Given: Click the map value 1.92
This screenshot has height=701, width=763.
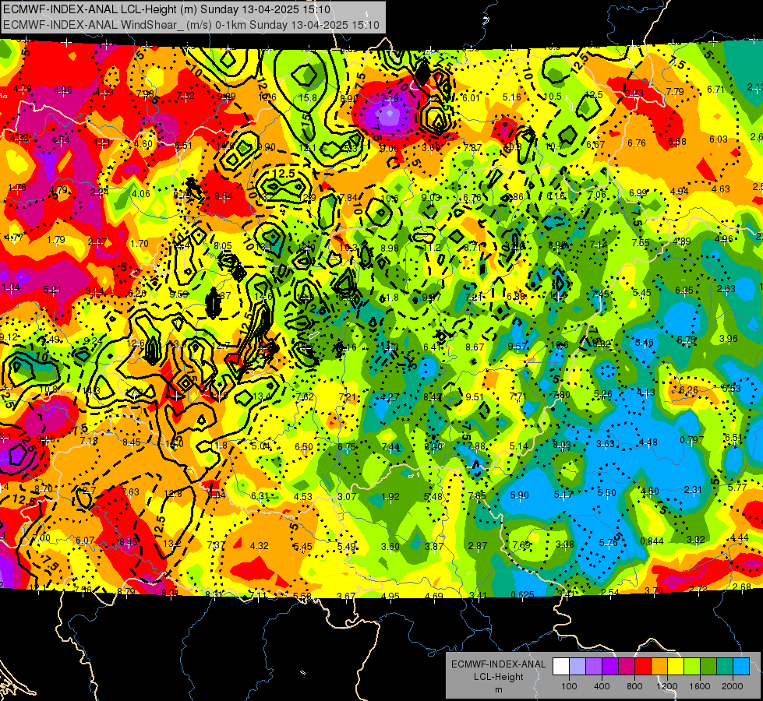Looking at the screenshot, I should (390, 497).
